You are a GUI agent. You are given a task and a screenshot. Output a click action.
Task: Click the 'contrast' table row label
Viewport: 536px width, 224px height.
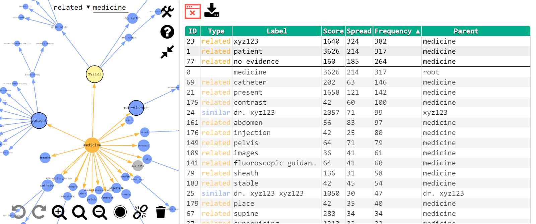point(250,102)
